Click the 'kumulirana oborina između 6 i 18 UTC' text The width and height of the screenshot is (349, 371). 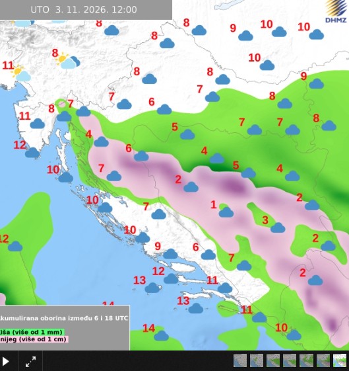(64, 317)
